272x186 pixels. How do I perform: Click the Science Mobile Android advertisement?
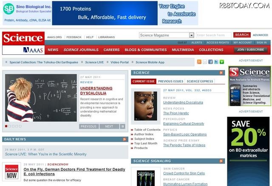coord(249,86)
